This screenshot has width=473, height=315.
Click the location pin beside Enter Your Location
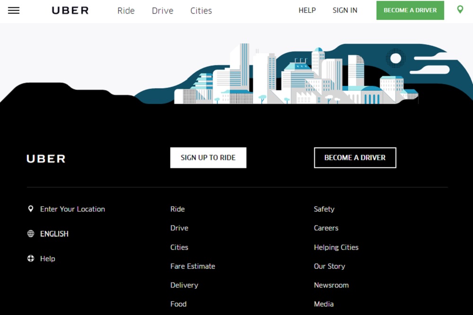click(x=31, y=208)
